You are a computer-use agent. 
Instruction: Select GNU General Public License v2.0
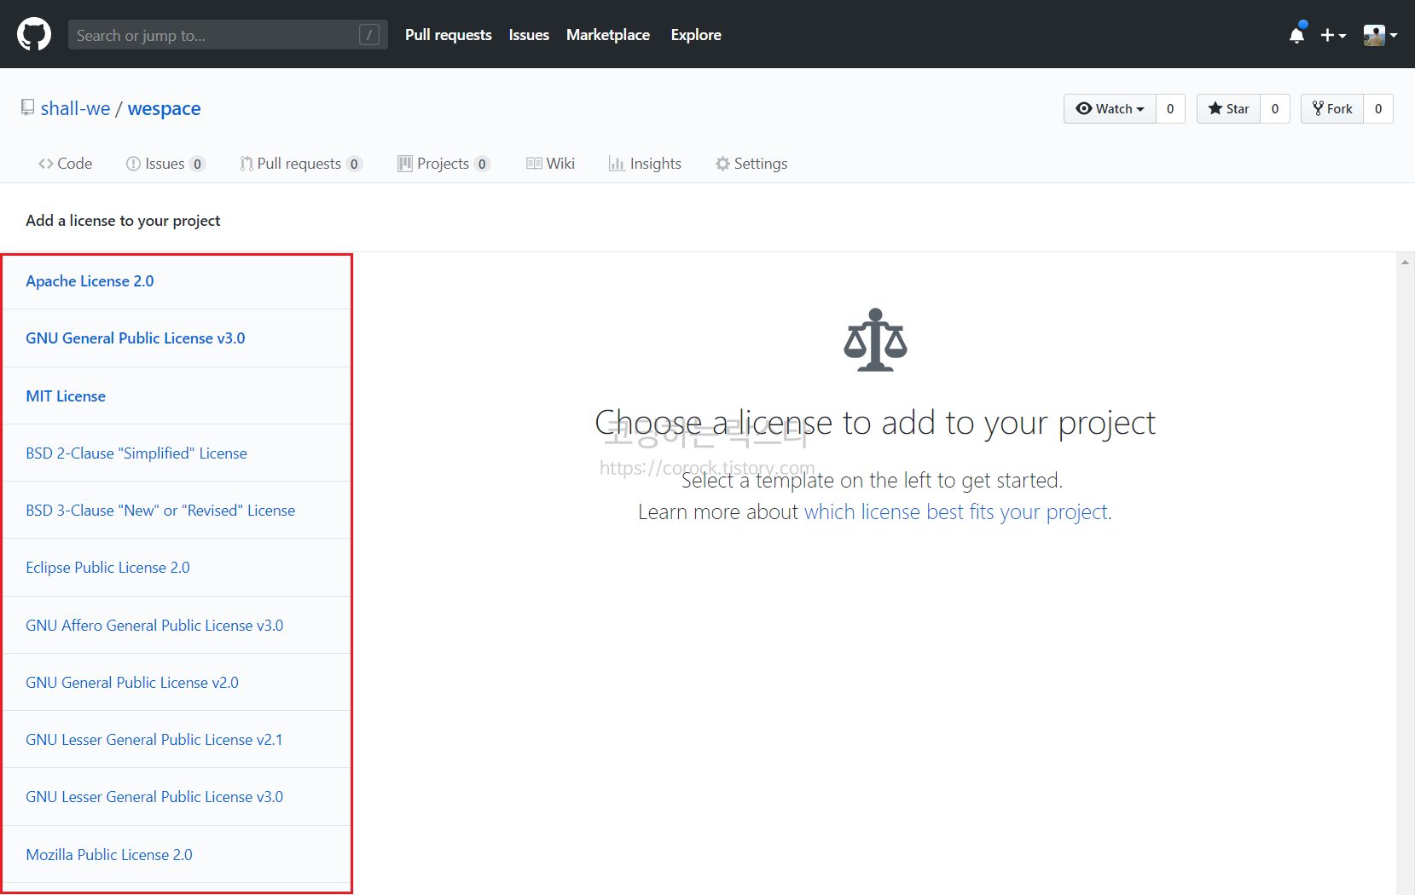tap(177, 683)
